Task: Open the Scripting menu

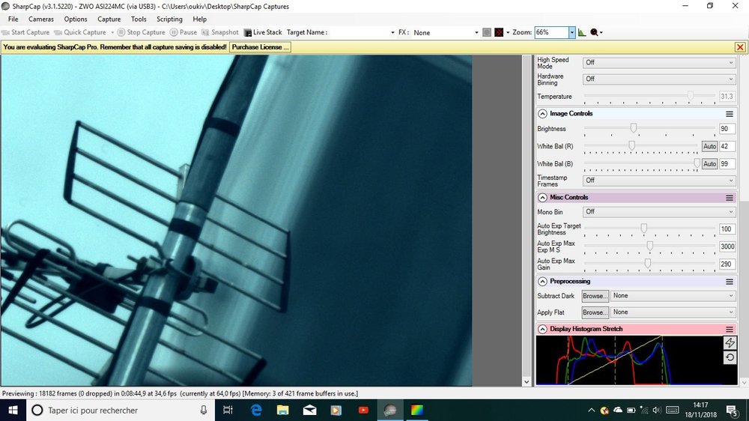Action: (169, 19)
